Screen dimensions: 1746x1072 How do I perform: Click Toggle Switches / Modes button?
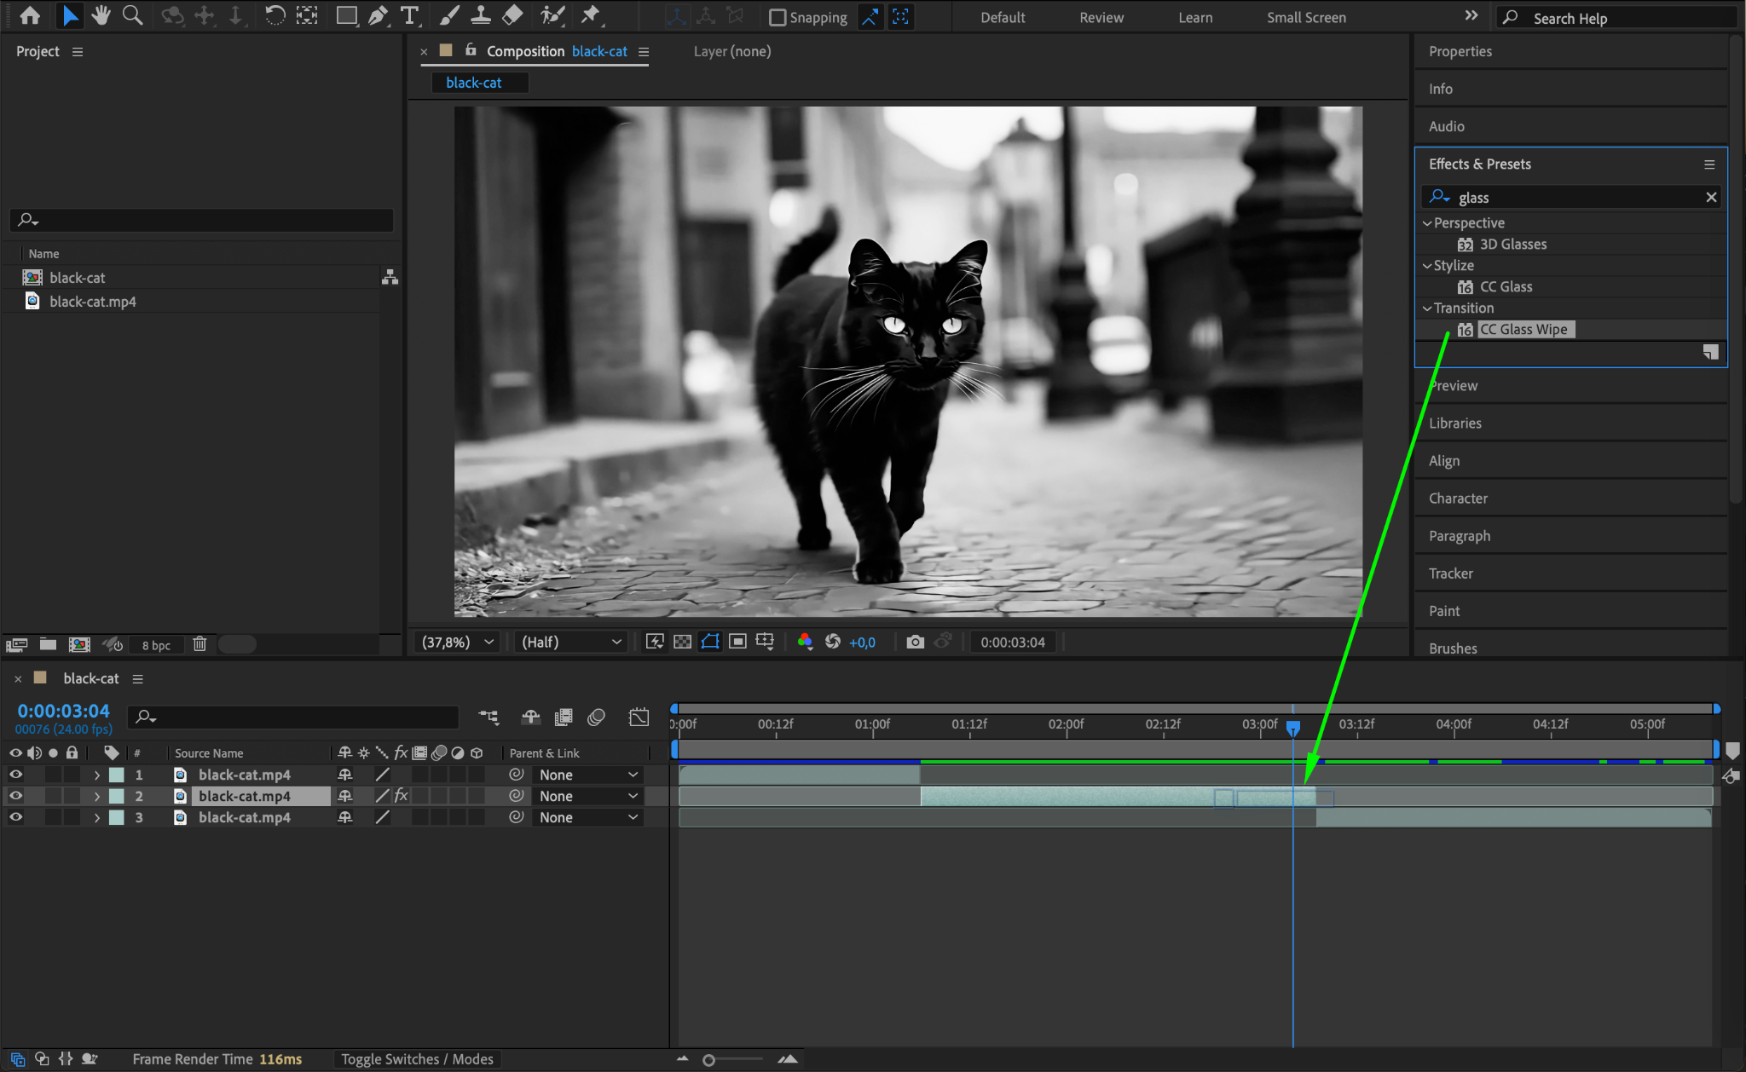coord(417,1059)
